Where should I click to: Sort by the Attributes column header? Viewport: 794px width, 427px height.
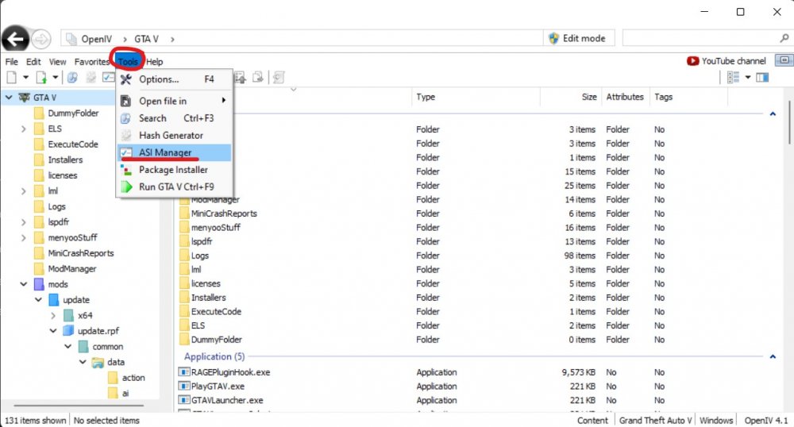pos(625,97)
